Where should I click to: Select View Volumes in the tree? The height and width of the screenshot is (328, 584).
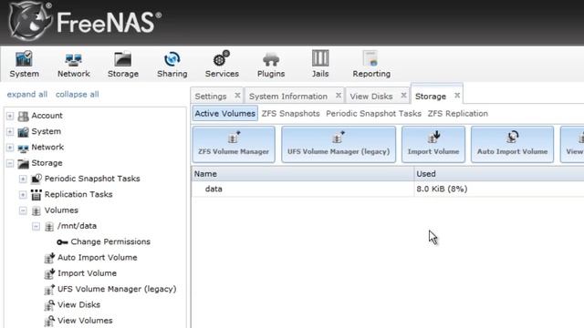pos(85,321)
